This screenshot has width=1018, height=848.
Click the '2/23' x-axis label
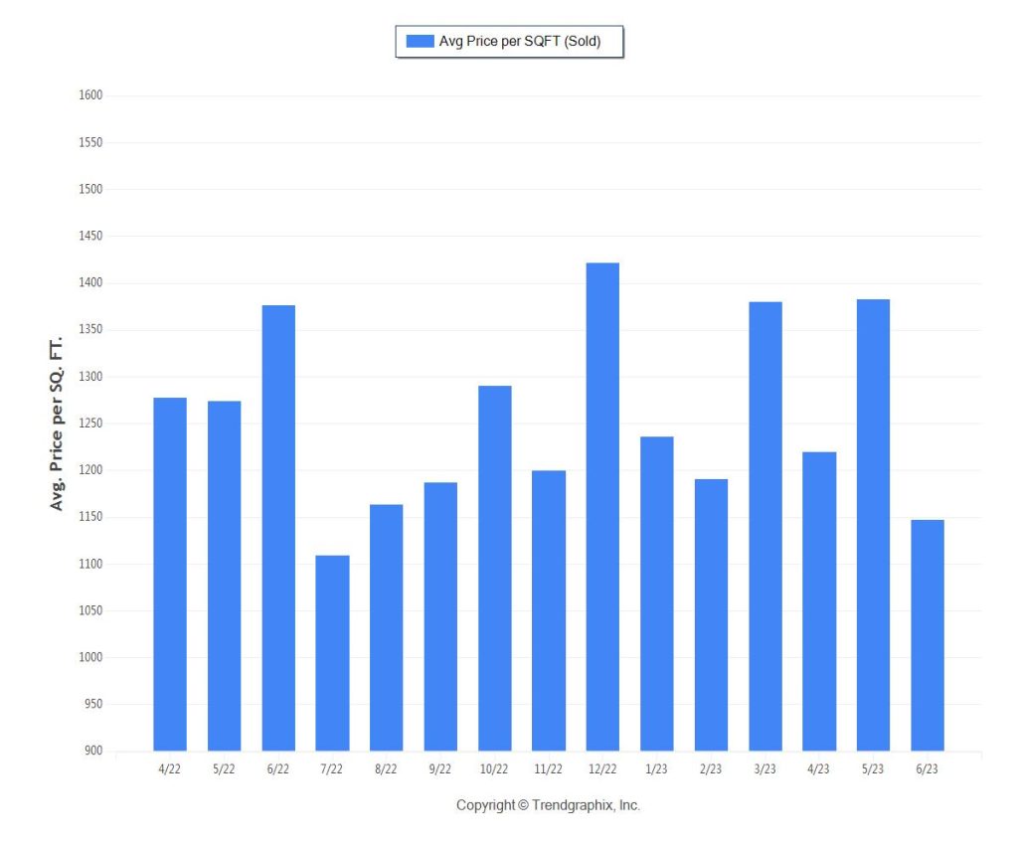(711, 768)
